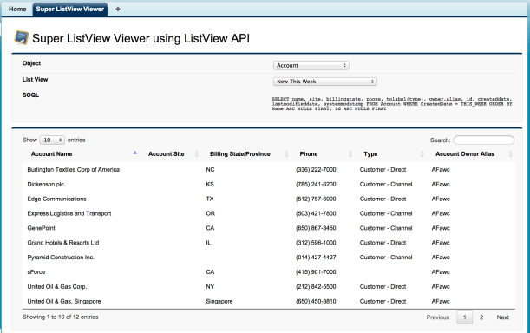Click phone number (014) 427-4427
Image resolution: width=530 pixels, height=333 pixels.
[316, 258]
